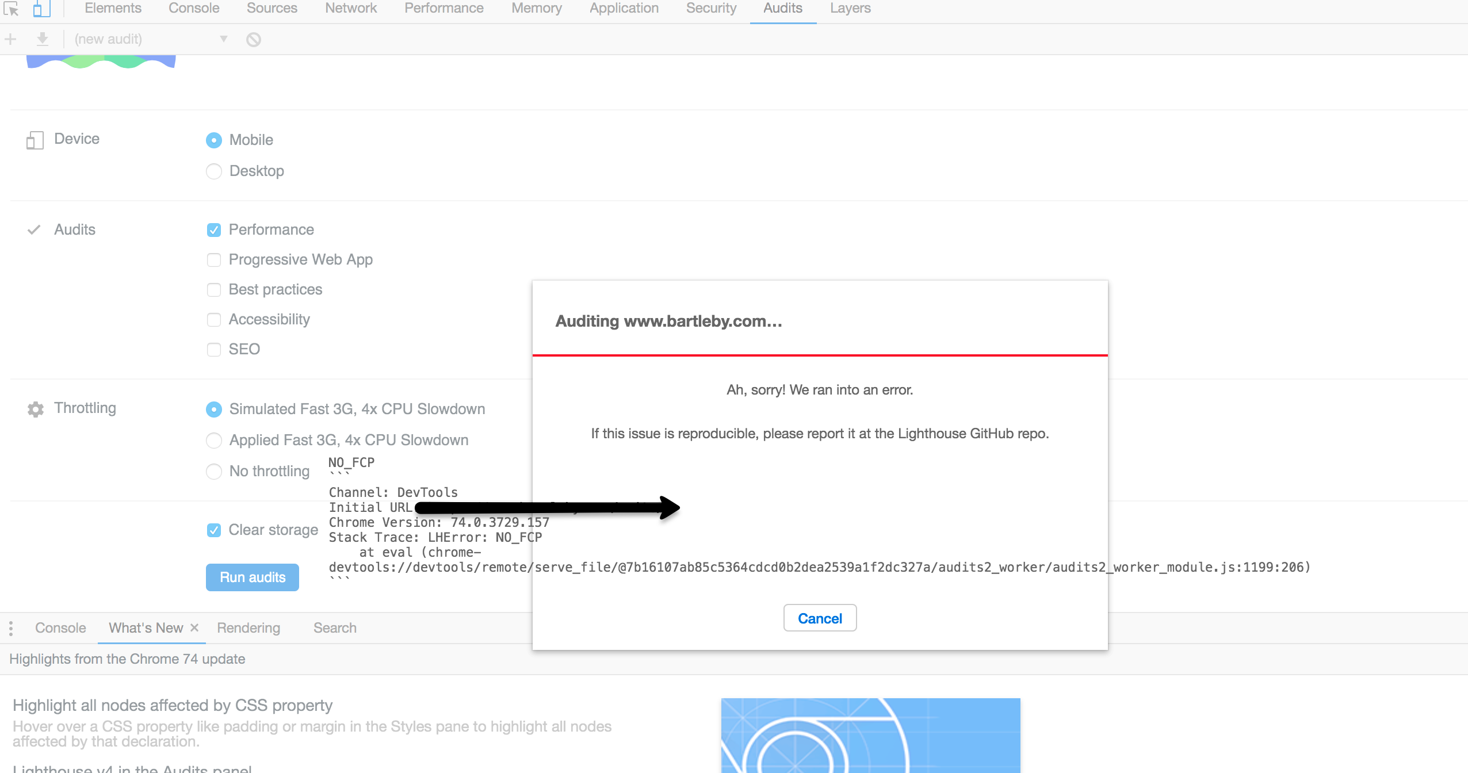1468x773 pixels.
Task: Click 'Chrome Version: 74.0.3729.157' text
Action: pyautogui.click(x=439, y=522)
